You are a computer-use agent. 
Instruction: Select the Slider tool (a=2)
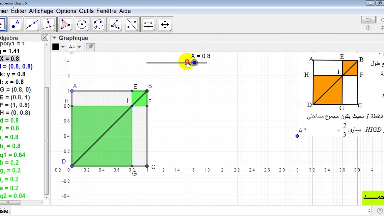pyautogui.click(x=148, y=25)
